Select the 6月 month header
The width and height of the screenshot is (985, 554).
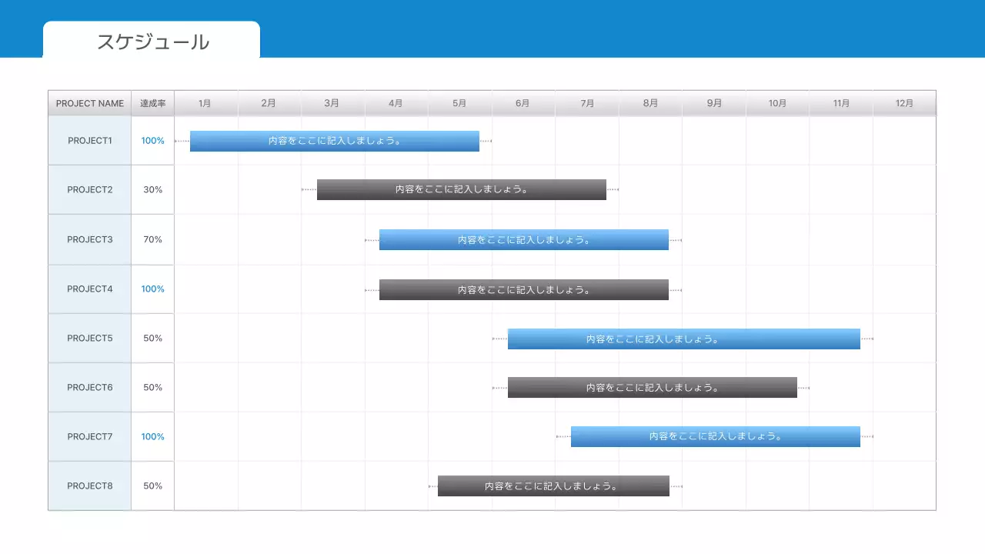[523, 103]
